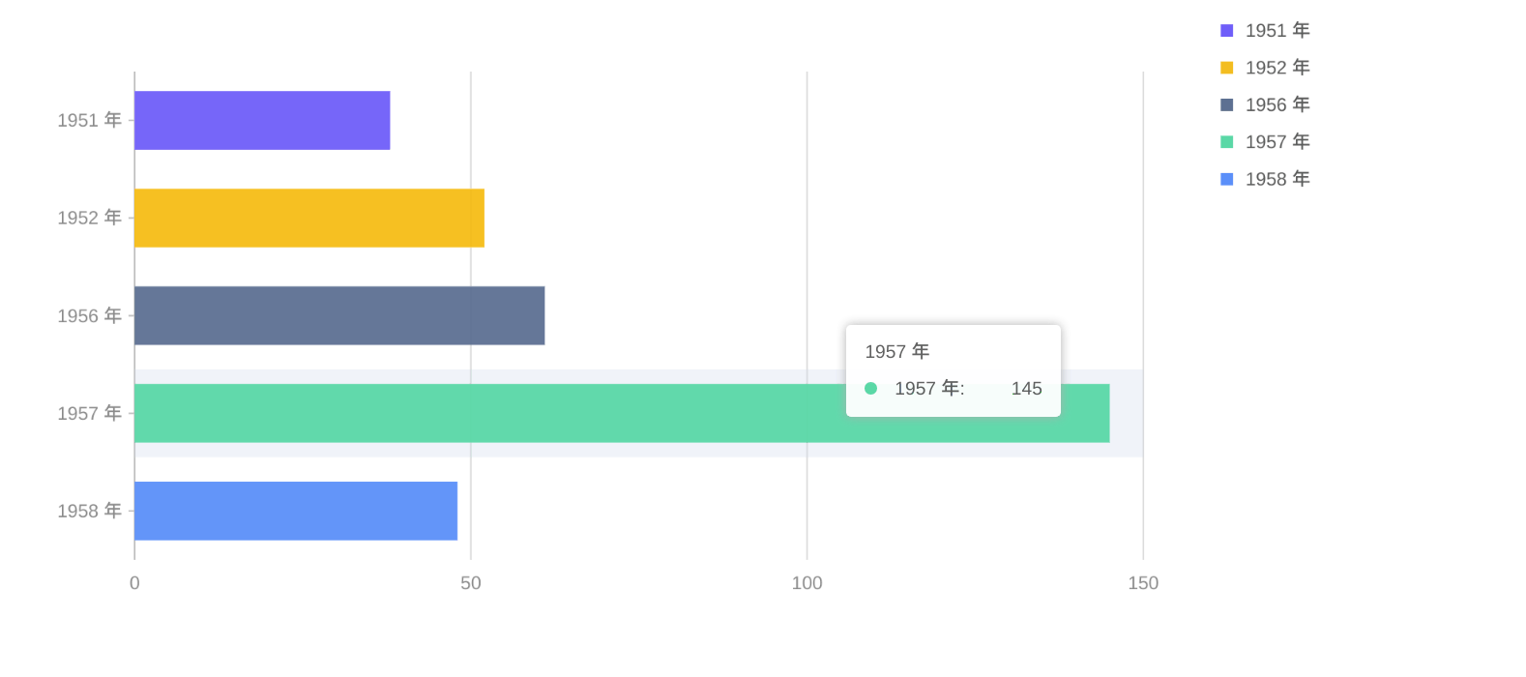1526x677 pixels.
Task: Select the yellow 1952 年 bar
Action: pyautogui.click(x=309, y=218)
